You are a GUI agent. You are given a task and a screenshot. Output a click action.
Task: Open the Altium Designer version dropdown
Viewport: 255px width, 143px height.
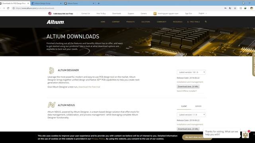[x=191, y=72]
